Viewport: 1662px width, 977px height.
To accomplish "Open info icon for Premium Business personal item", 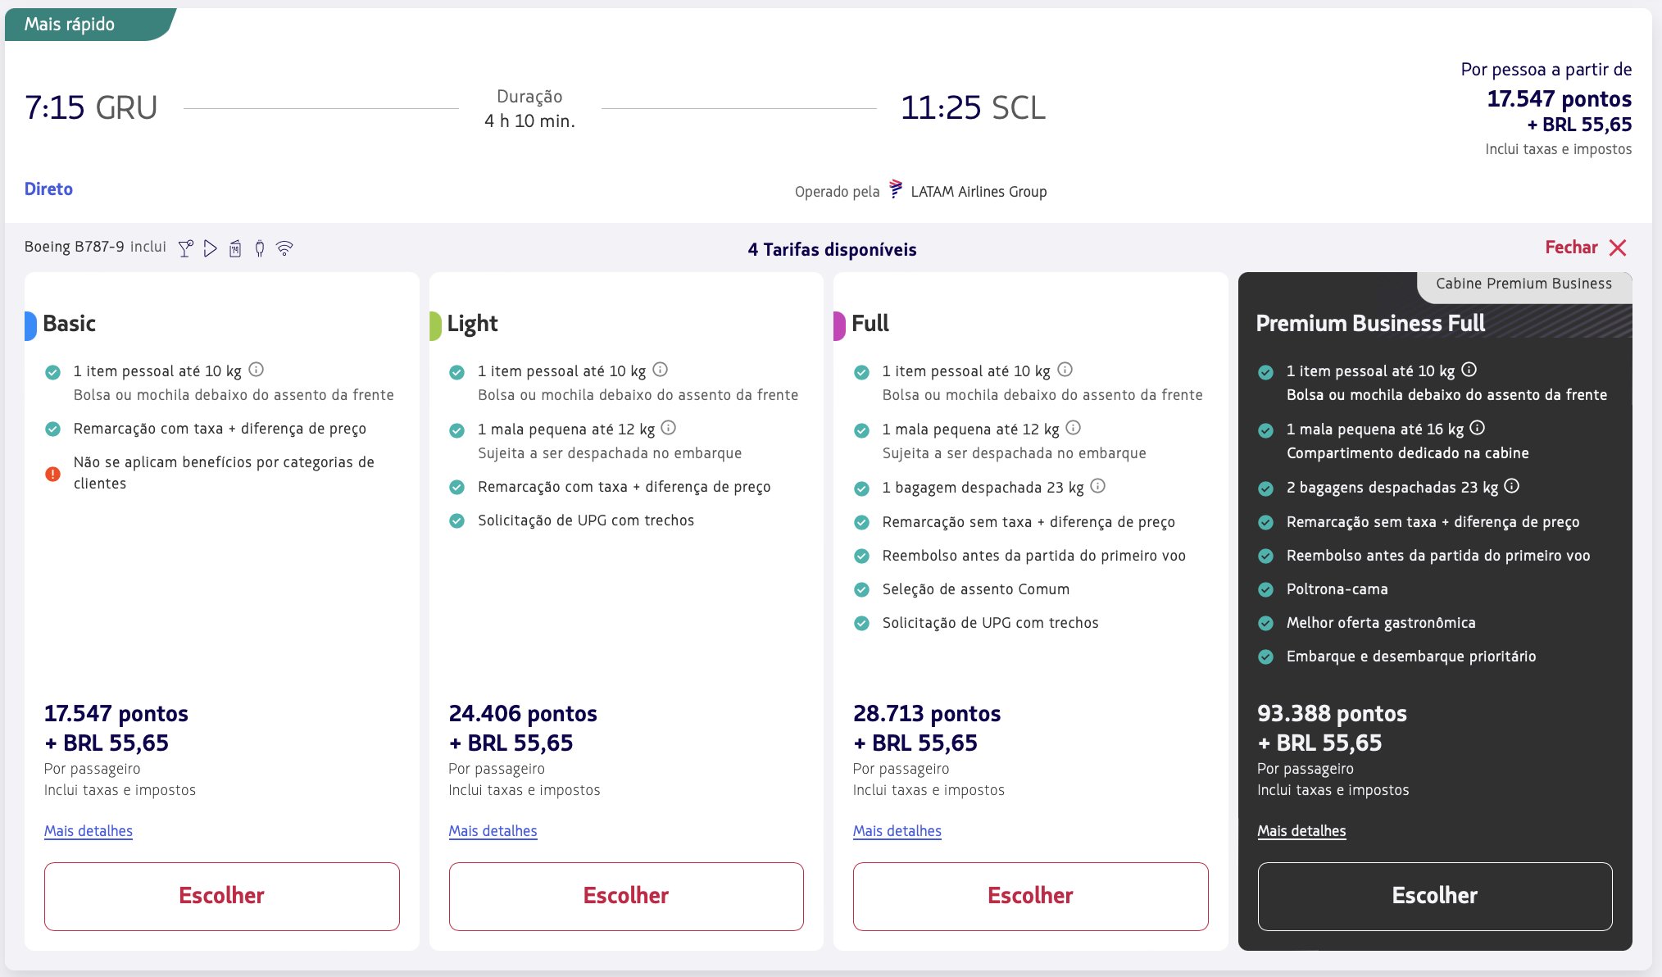I will (x=1469, y=370).
